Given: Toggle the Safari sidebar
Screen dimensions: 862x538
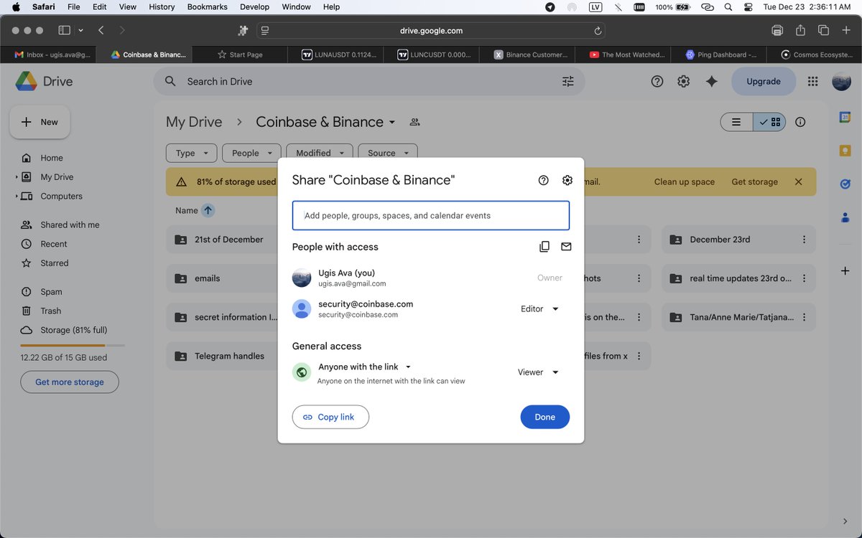Looking at the screenshot, I should click(64, 31).
